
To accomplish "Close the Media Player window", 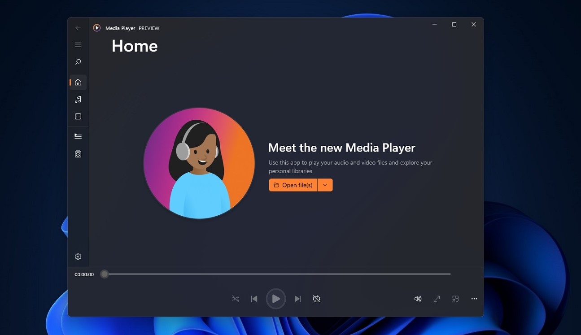I will pyautogui.click(x=474, y=25).
